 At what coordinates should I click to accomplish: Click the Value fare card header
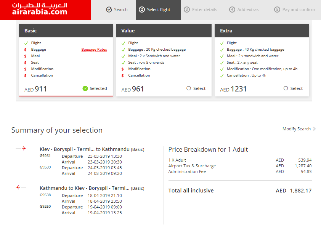(164, 31)
